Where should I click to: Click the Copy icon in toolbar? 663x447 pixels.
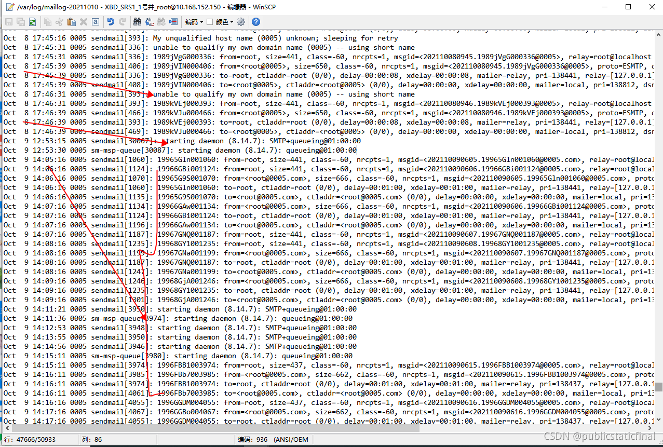48,22
